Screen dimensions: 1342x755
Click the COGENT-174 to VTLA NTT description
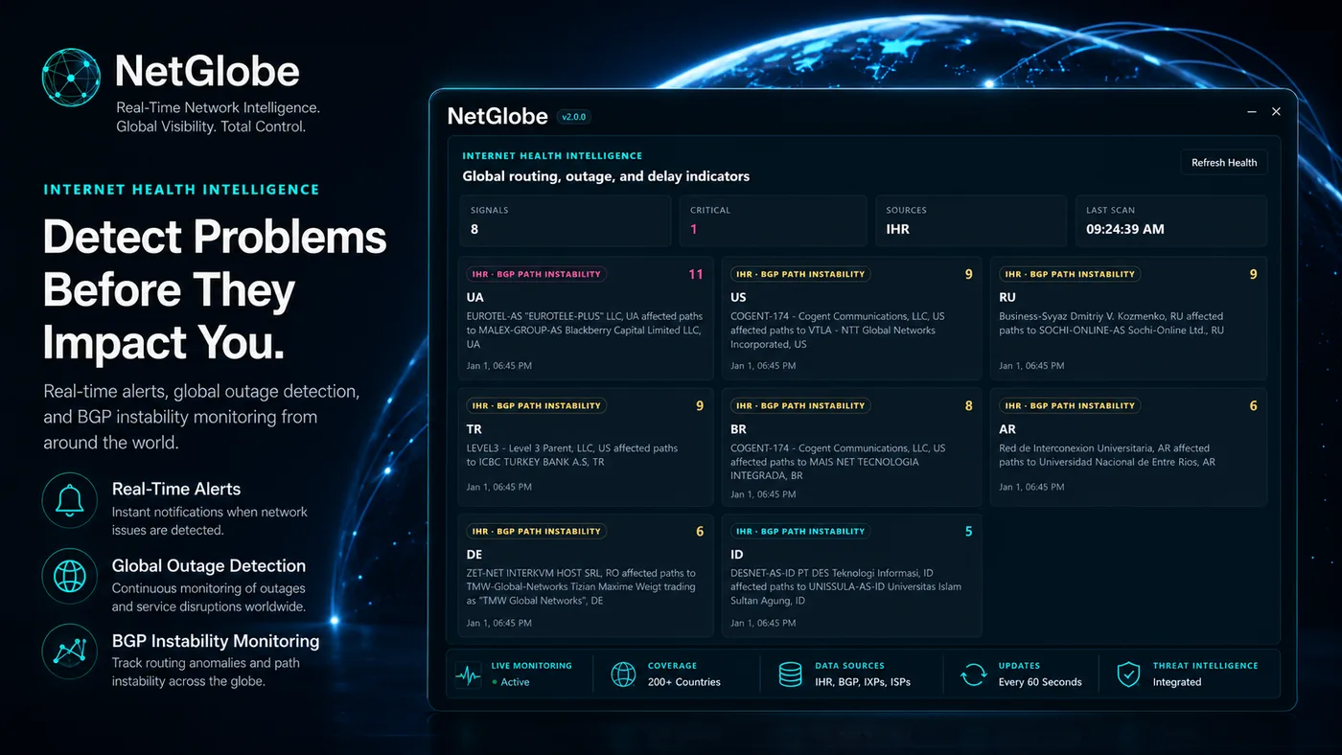pyautogui.click(x=838, y=330)
